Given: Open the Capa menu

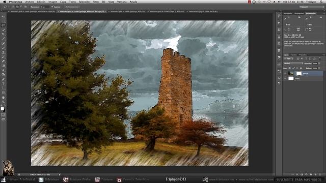Looking at the screenshot, I should tap(63, 2).
